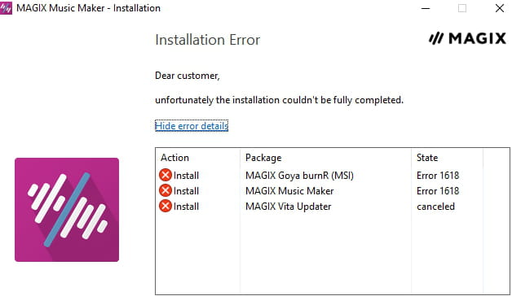Click the Installation Error heading
Viewport: 512px width, 296px height.
[x=208, y=40]
